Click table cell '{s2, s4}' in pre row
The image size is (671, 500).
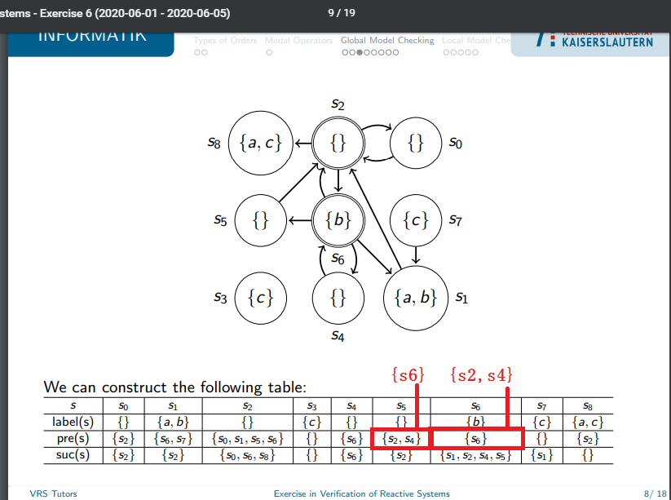coord(401,439)
